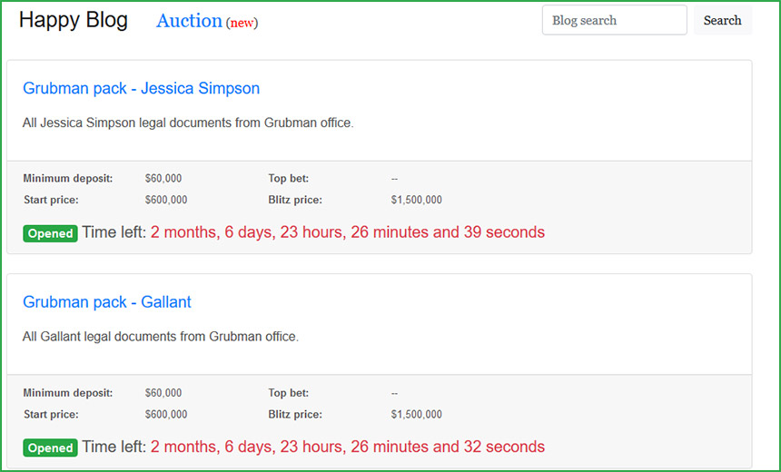Open Grubman pack - Jessica Simpson listing
The image size is (781, 472).
(x=142, y=88)
